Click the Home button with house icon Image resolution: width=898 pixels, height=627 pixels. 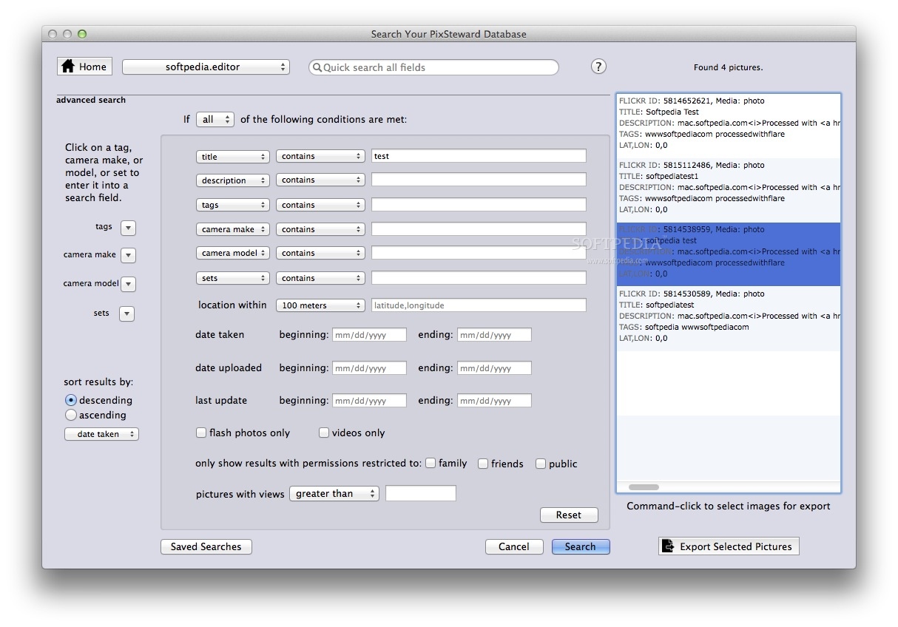tap(84, 67)
